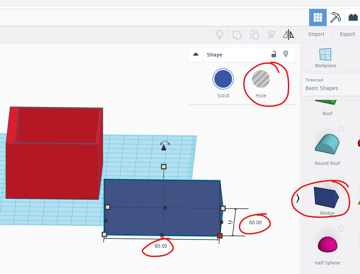This screenshot has height=274, width=360.
Task: Open the Bricks mode
Action: click(x=353, y=17)
